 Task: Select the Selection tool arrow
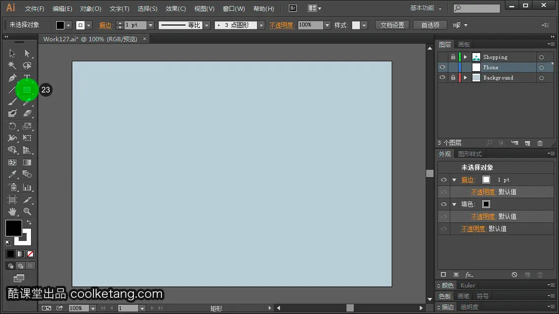click(12, 53)
